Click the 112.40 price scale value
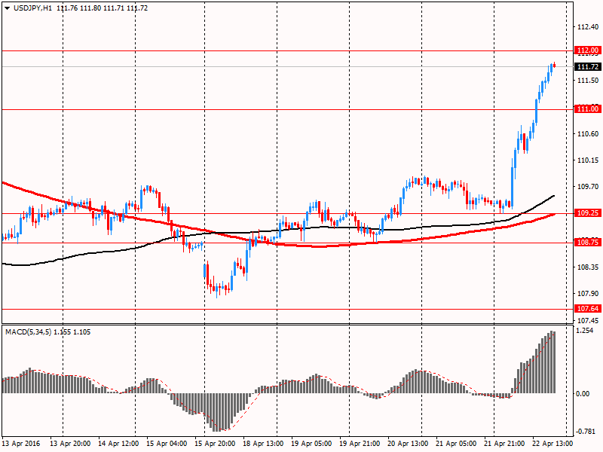The height and width of the screenshot is (452, 603). click(588, 27)
